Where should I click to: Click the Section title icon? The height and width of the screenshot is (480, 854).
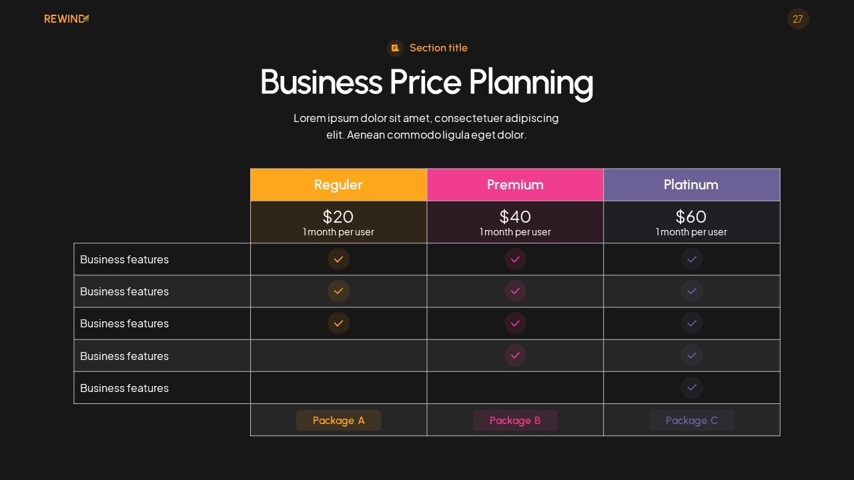[395, 48]
